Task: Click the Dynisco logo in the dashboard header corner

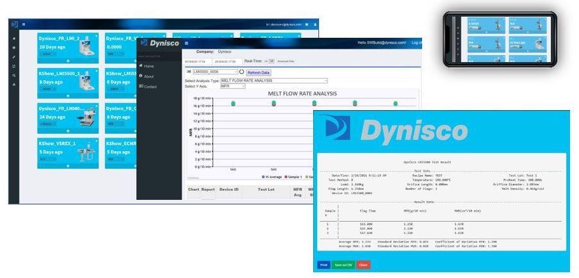Action: coord(14,24)
